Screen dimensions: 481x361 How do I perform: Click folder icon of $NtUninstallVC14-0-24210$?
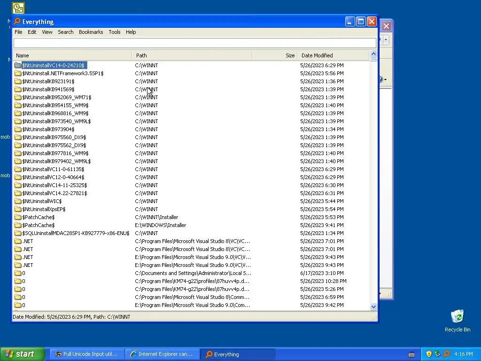(x=18, y=65)
